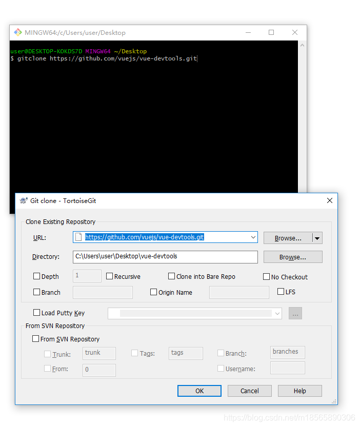Enable the Branch checkbox under Depth
360x427 pixels.
point(36,292)
